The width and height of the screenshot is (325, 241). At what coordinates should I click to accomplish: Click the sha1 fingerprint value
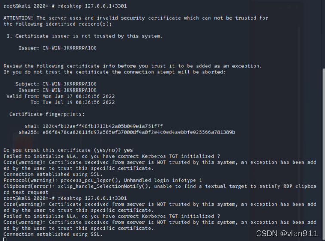tap(102, 126)
